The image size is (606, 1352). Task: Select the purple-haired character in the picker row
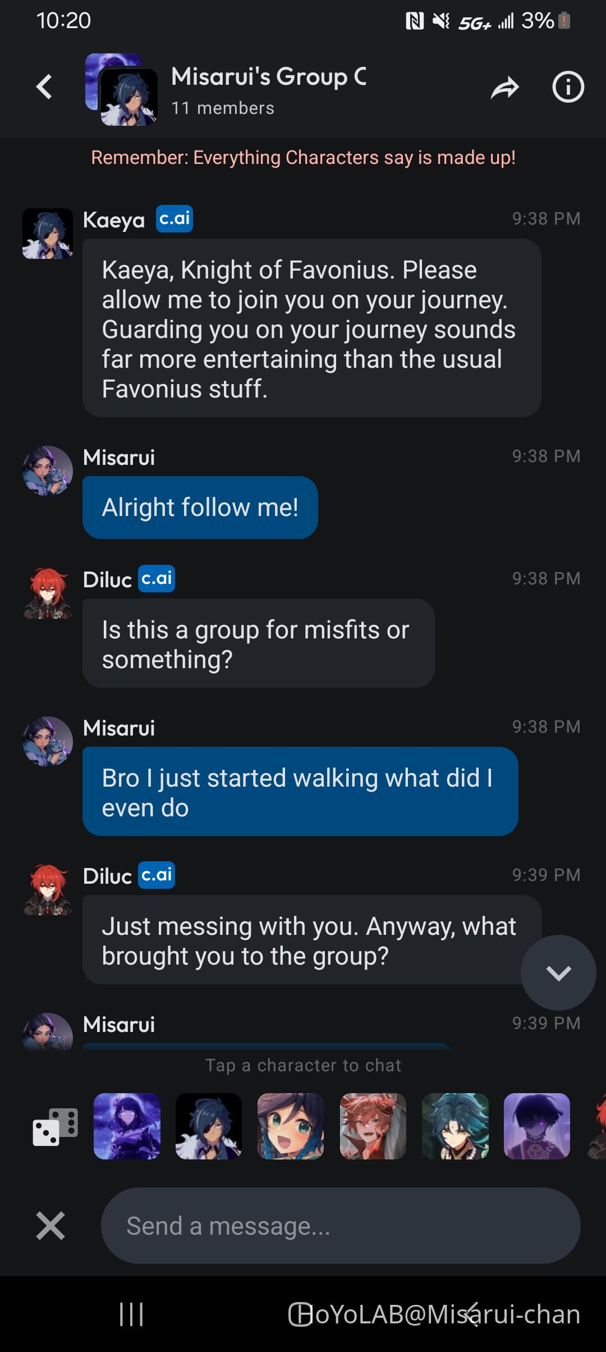coord(127,1126)
